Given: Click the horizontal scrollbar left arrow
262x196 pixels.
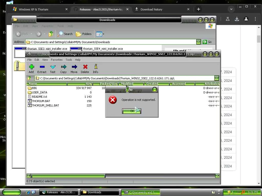Looking at the screenshot, I should click(29, 176).
